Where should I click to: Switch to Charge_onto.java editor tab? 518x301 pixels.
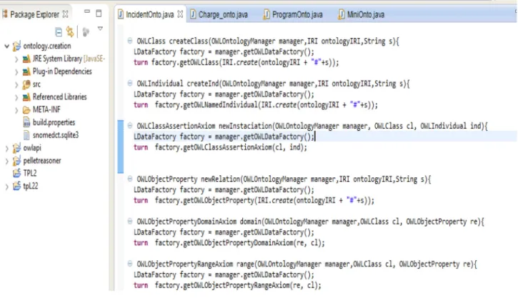click(x=223, y=14)
